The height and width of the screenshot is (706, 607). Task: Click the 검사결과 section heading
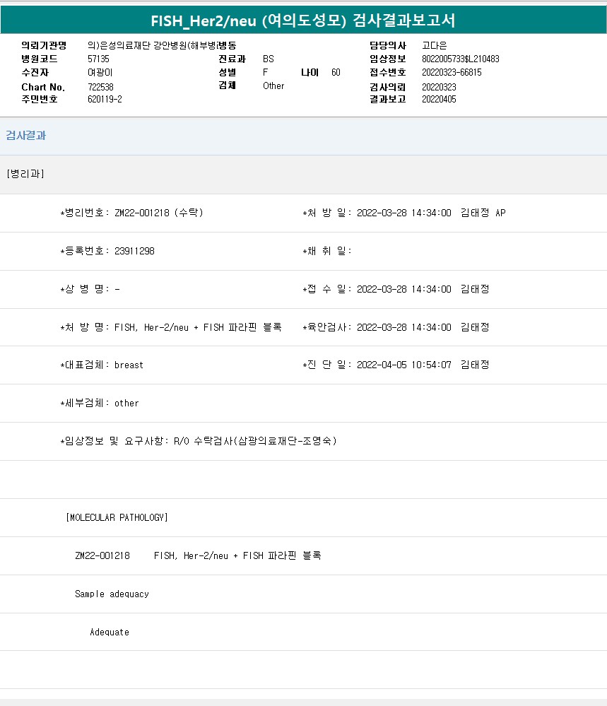(x=26, y=136)
